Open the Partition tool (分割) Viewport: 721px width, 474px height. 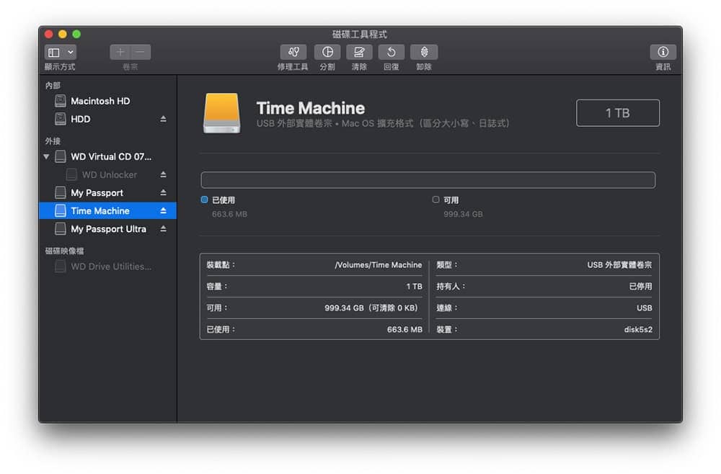(x=327, y=52)
